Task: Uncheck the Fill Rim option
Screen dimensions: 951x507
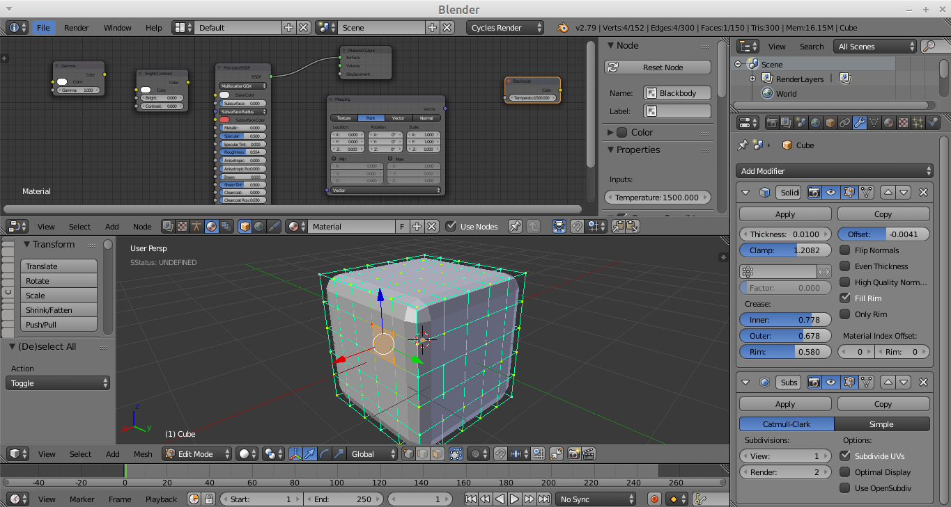Action: click(x=845, y=298)
